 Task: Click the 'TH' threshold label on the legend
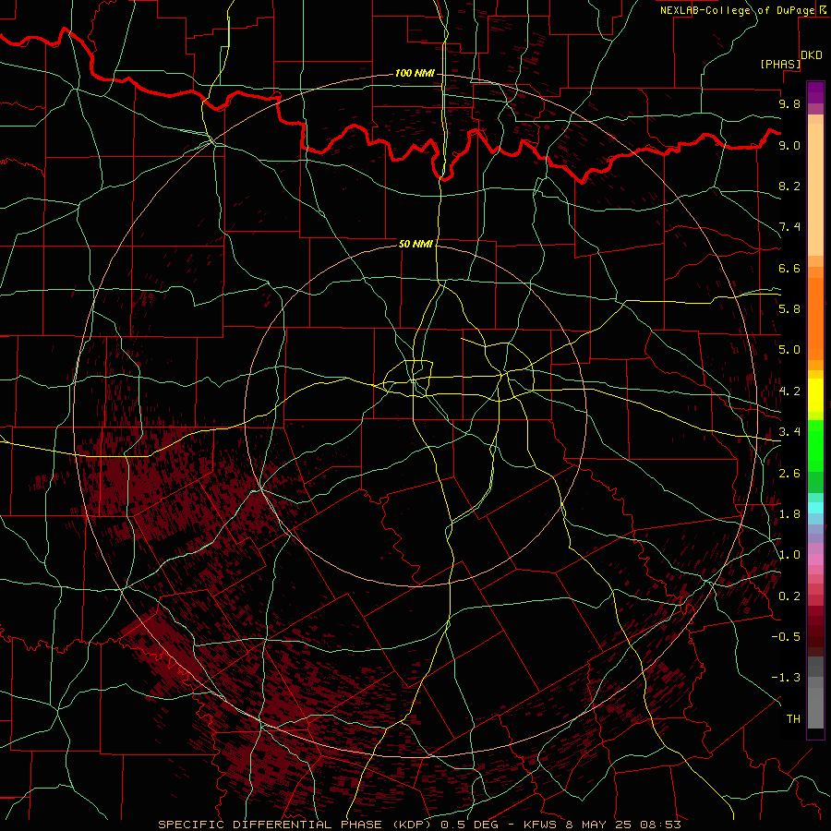(793, 719)
